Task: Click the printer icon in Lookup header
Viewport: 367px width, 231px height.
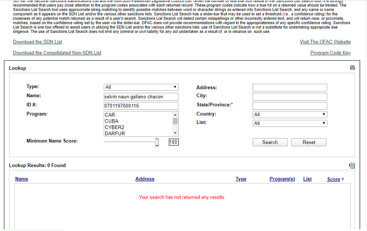Action: coord(352,68)
